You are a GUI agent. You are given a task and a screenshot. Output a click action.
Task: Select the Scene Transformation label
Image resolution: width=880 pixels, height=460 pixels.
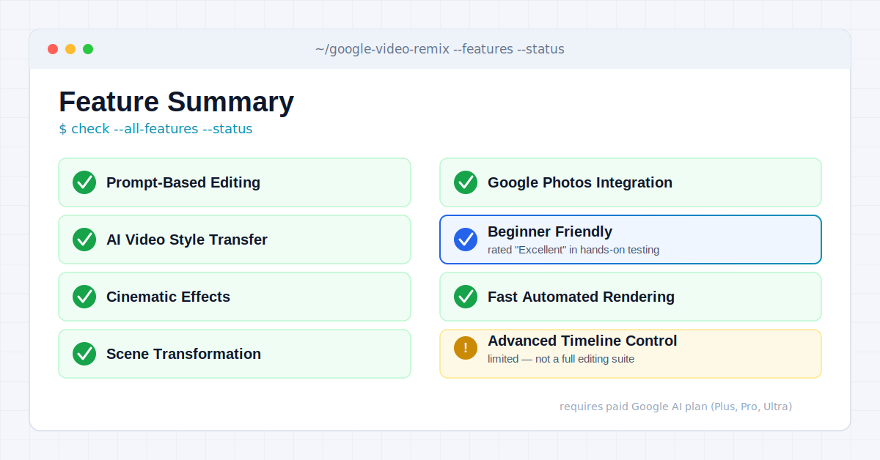coord(183,354)
